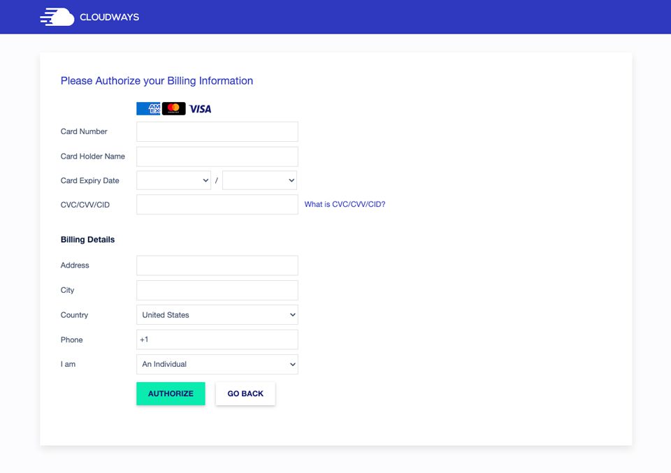Click the Cloudways logo

(x=89, y=16)
